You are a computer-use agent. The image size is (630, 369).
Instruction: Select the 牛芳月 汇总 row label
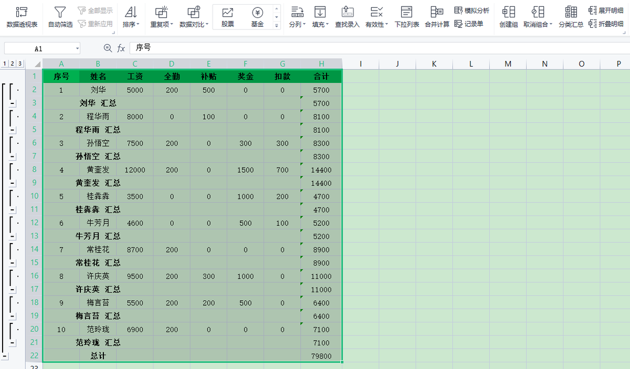pyautogui.click(x=98, y=236)
